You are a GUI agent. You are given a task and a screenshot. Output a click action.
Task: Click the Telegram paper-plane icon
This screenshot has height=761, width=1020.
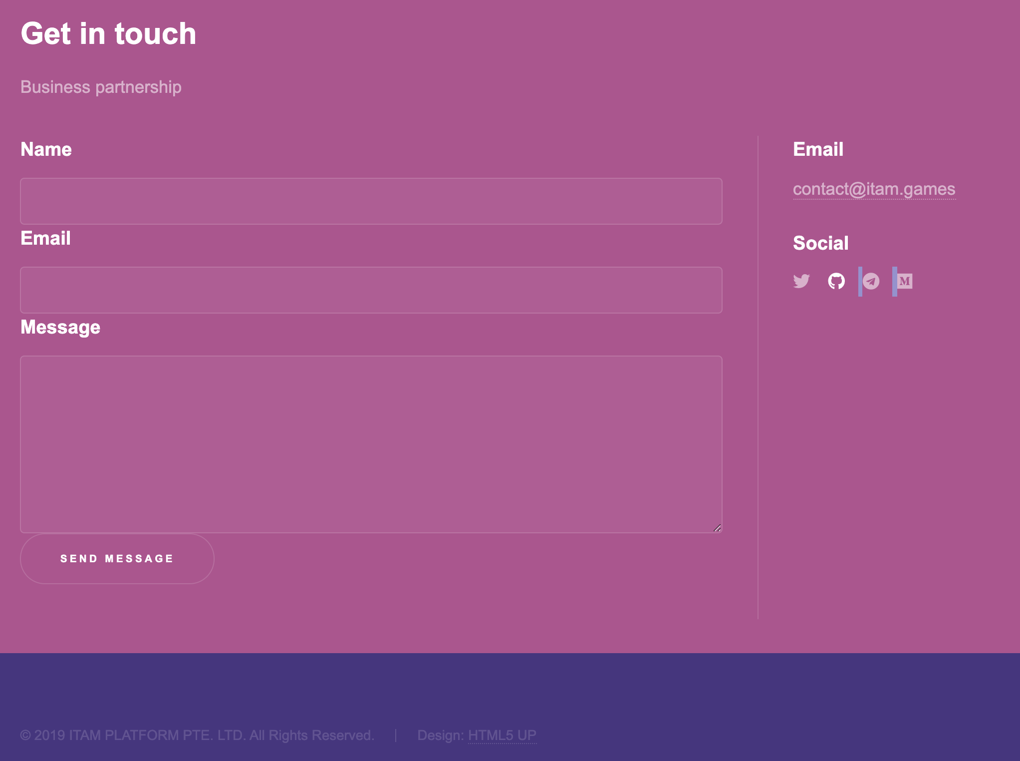[x=871, y=281]
